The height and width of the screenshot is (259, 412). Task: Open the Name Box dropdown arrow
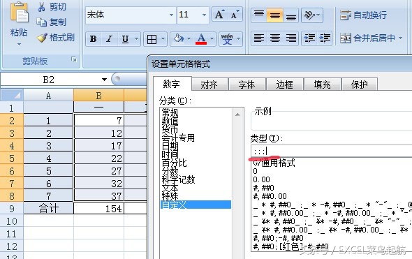tap(104, 80)
